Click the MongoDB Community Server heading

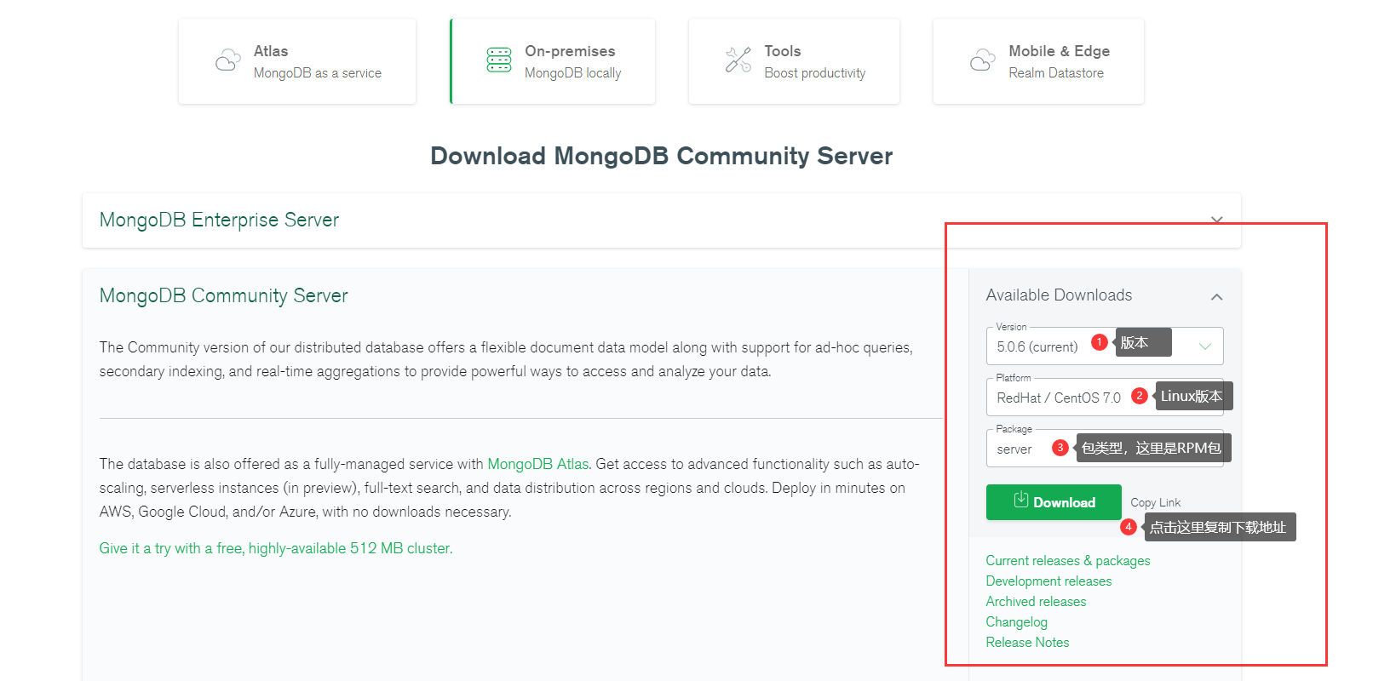[224, 295]
